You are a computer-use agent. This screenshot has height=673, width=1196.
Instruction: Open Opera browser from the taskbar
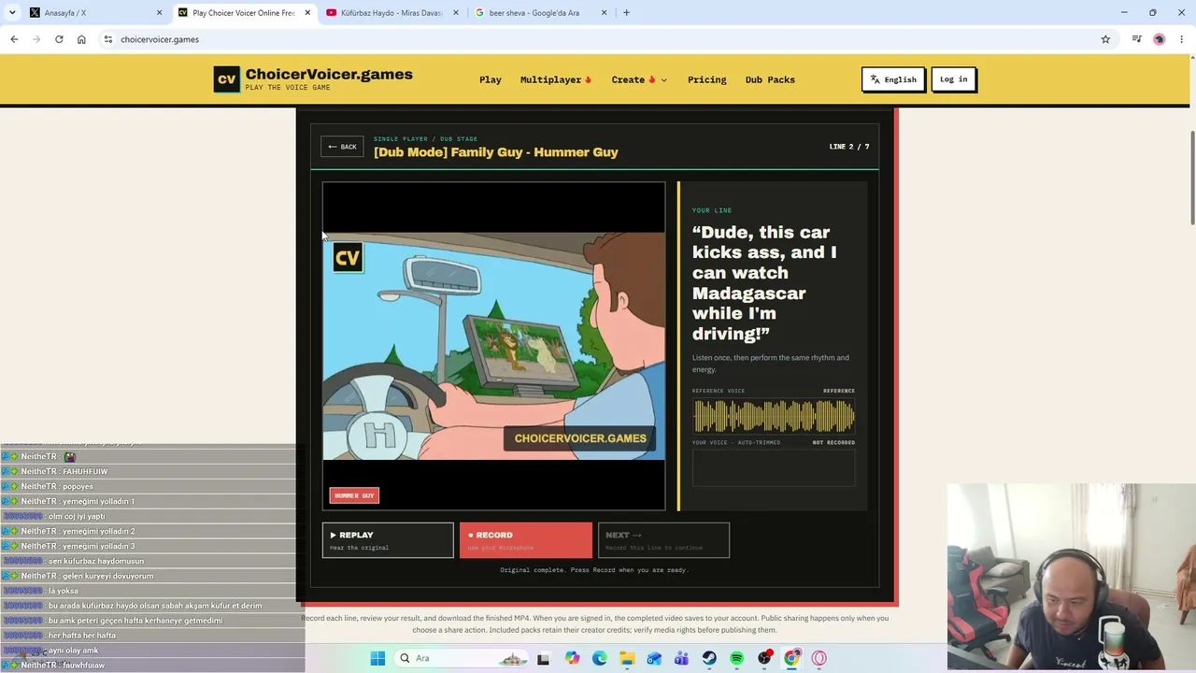click(819, 658)
